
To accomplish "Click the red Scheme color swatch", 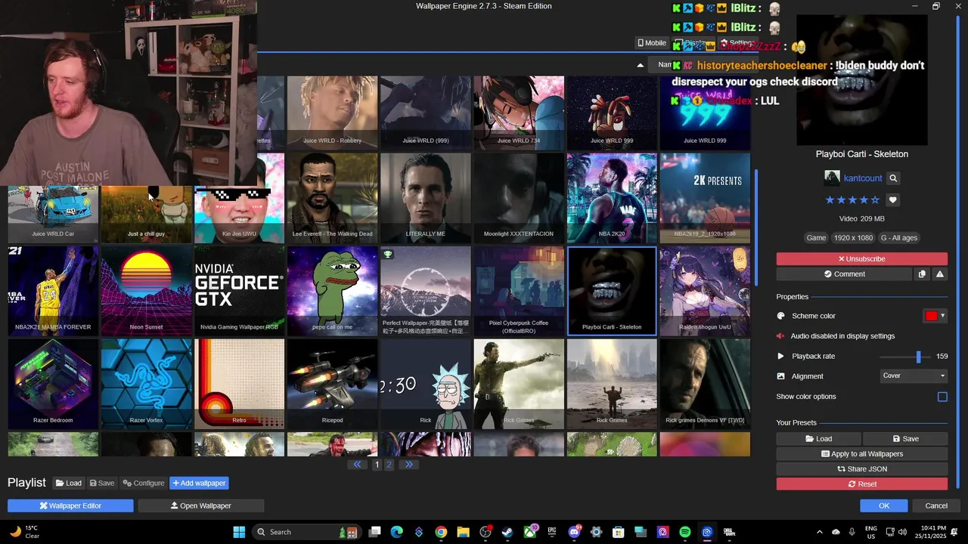I will click(x=931, y=316).
